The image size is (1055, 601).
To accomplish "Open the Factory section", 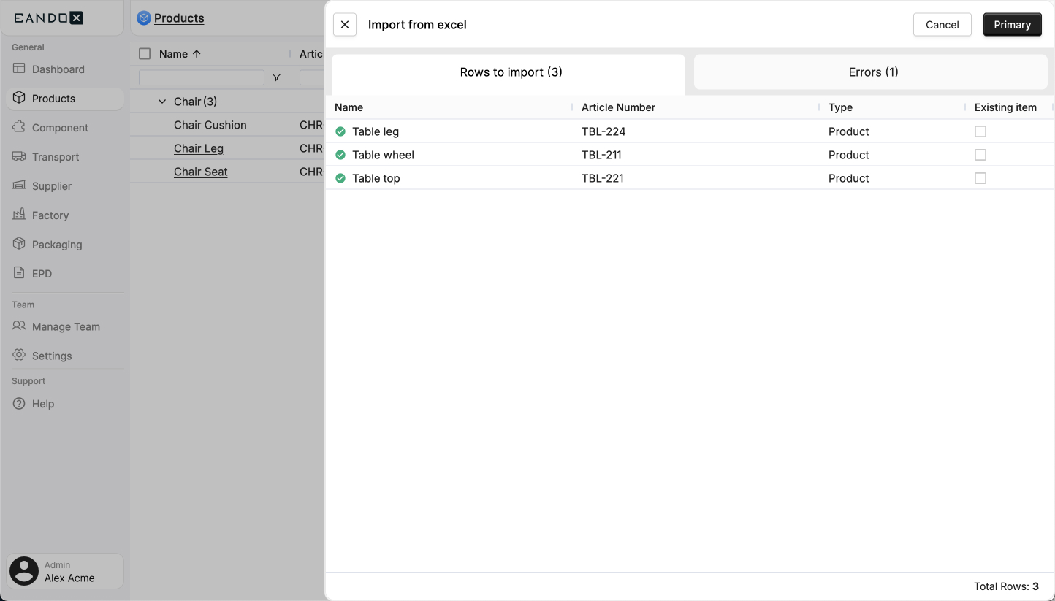I will point(47,215).
